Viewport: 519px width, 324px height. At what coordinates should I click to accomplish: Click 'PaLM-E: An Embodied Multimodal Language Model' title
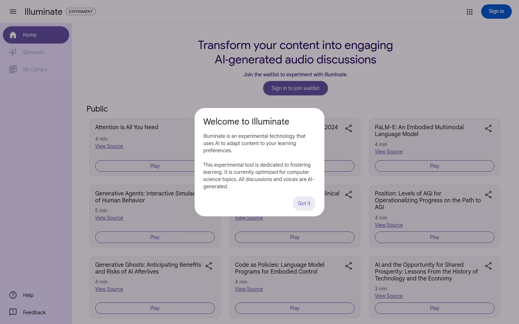point(420,131)
